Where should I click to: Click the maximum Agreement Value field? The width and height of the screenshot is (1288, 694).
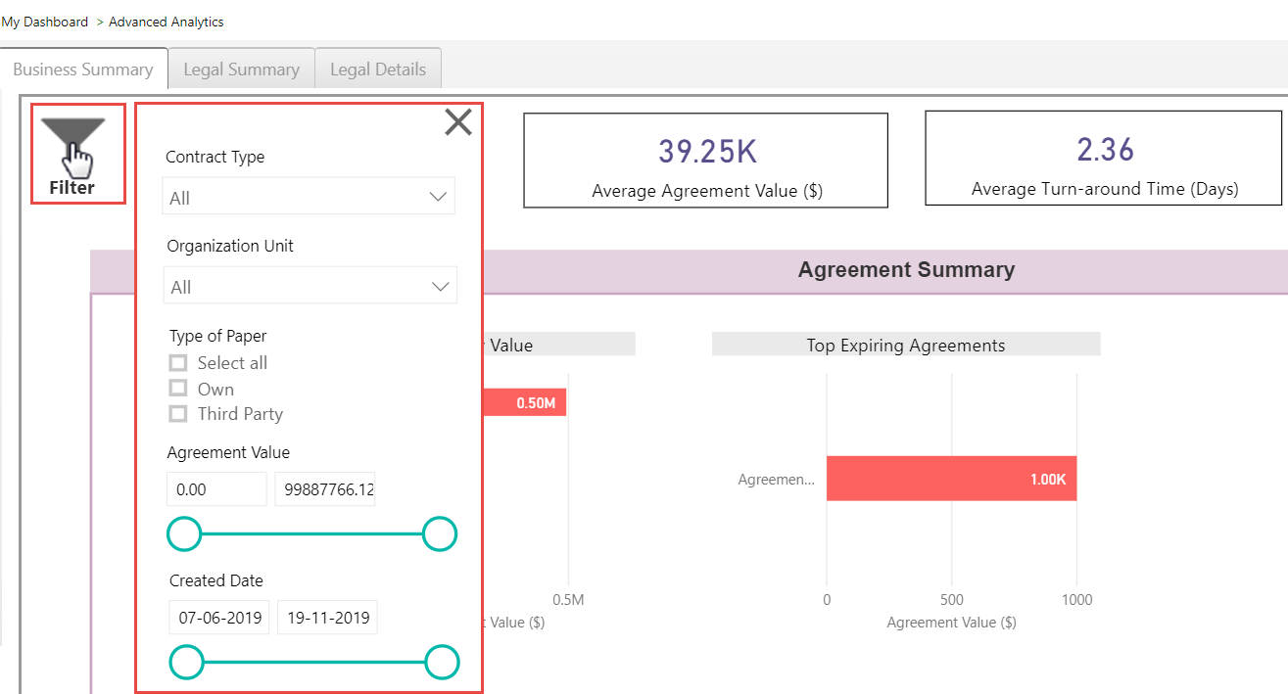coord(324,489)
